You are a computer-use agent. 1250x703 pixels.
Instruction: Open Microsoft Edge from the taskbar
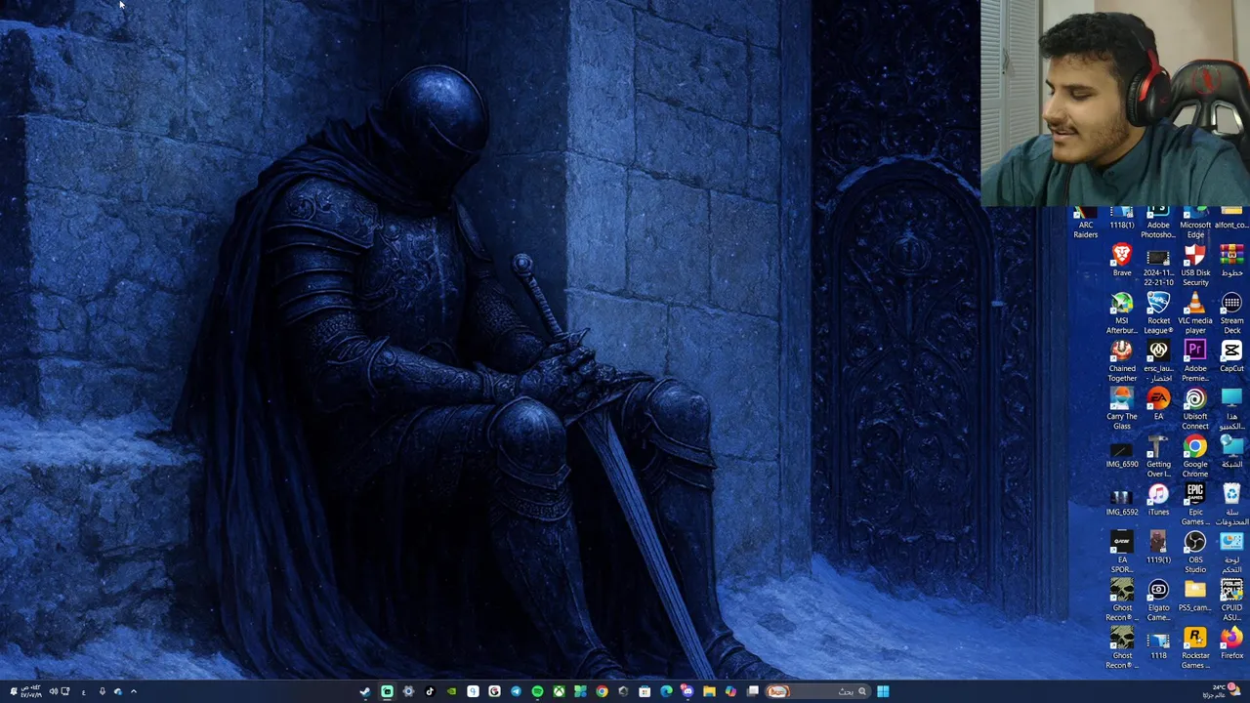[666, 691]
